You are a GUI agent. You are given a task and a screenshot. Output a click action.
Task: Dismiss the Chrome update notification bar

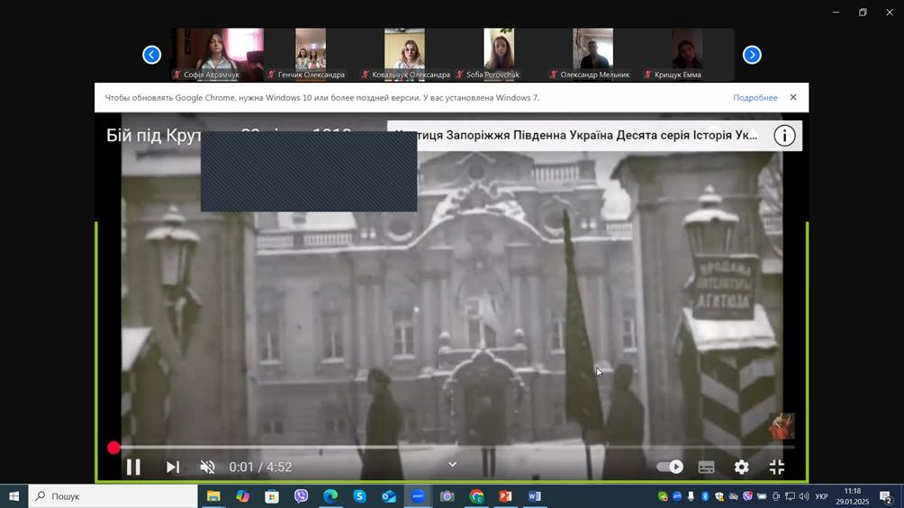click(793, 97)
